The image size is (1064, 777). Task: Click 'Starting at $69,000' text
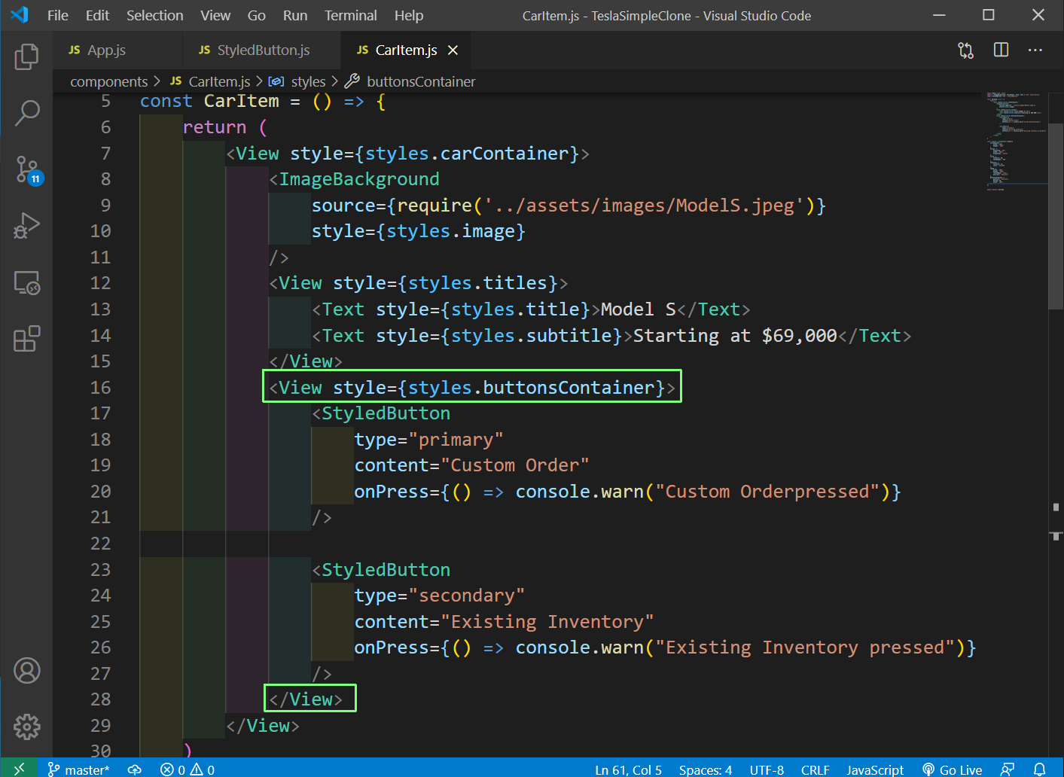coord(735,336)
